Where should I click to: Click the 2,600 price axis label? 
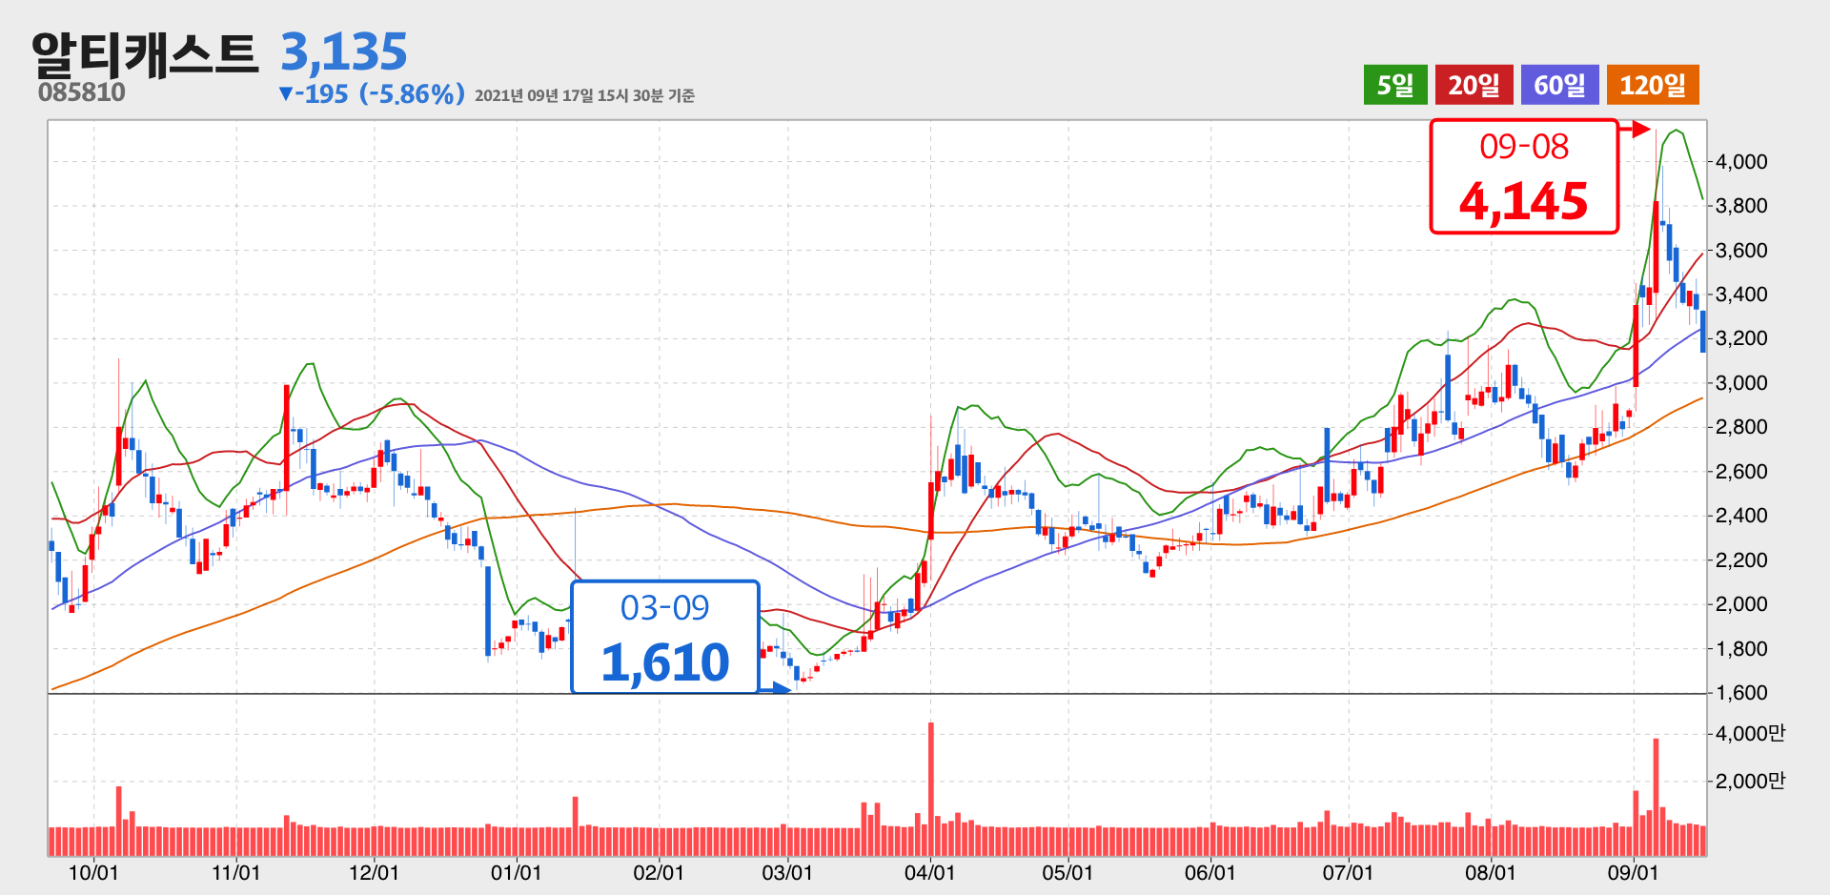1741,471
